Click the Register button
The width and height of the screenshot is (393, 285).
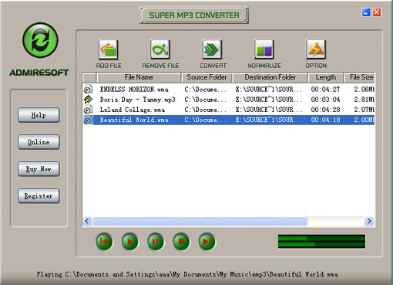39,196
